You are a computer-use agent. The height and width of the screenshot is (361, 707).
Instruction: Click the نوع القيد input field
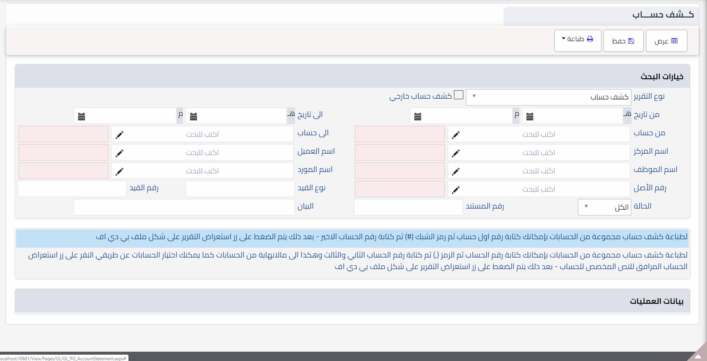pyautogui.click(x=240, y=189)
